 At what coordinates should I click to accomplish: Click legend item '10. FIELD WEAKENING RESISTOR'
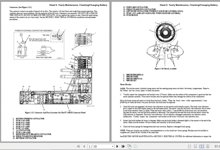click(x=27, y=136)
